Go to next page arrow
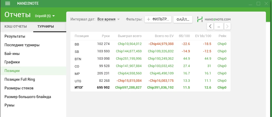 coord(227,26)
